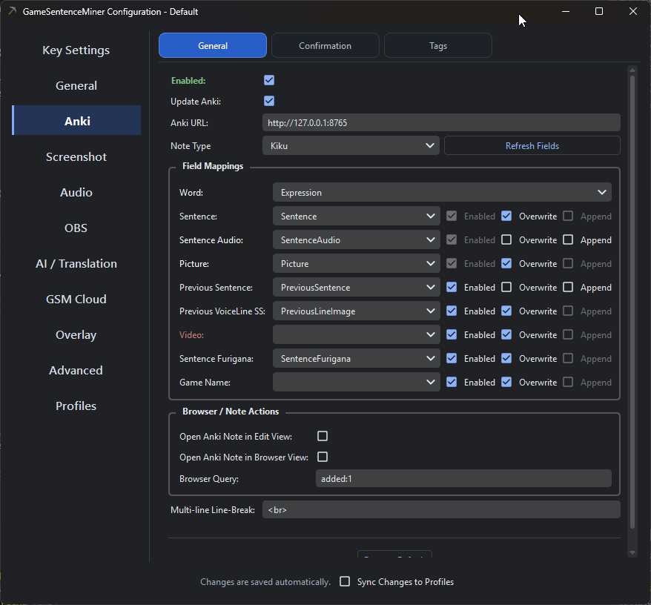Toggle Overwrite for the Video row
Screen dimensions: 651x605
tap(506, 334)
